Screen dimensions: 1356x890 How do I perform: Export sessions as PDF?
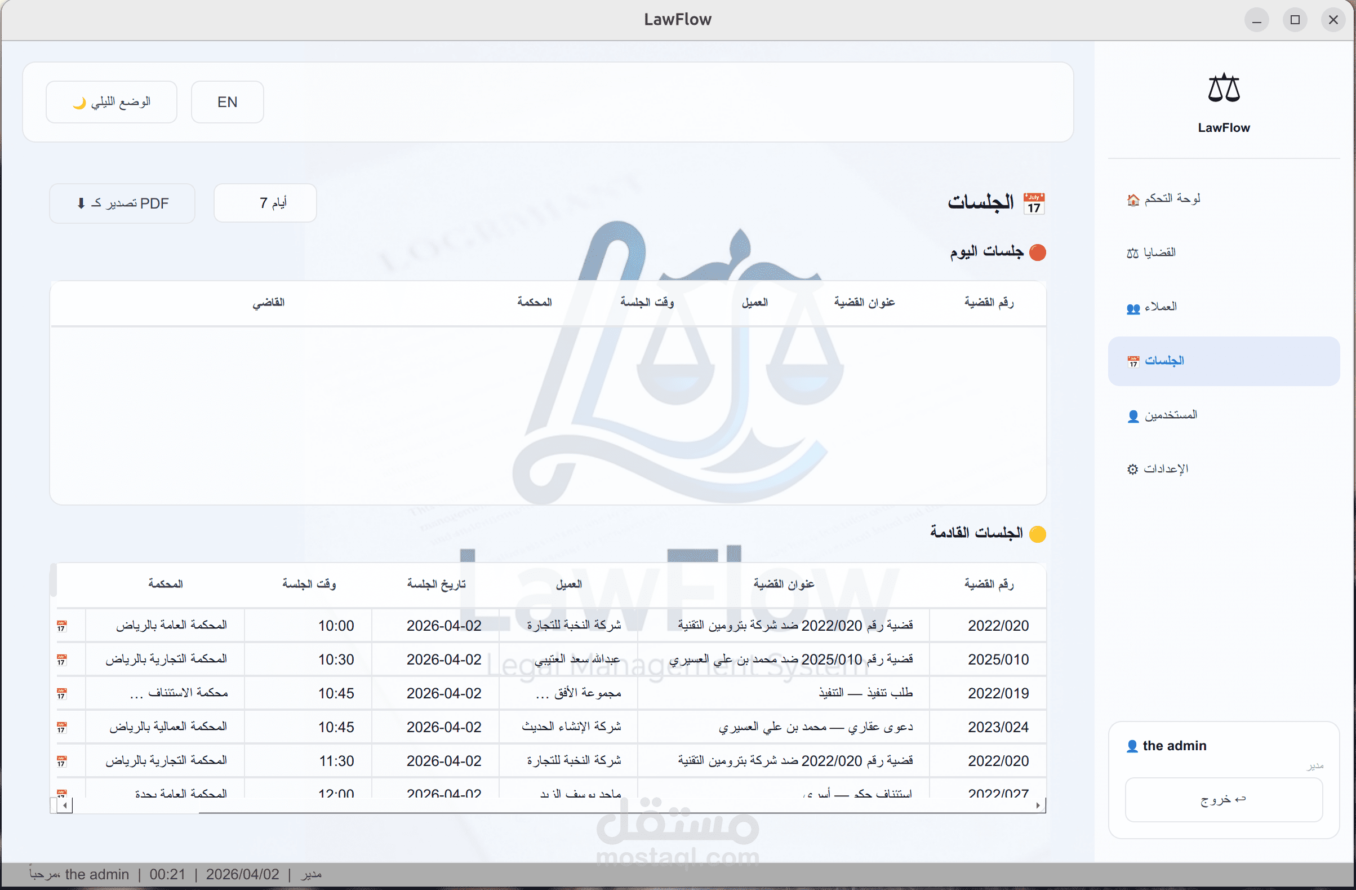122,203
